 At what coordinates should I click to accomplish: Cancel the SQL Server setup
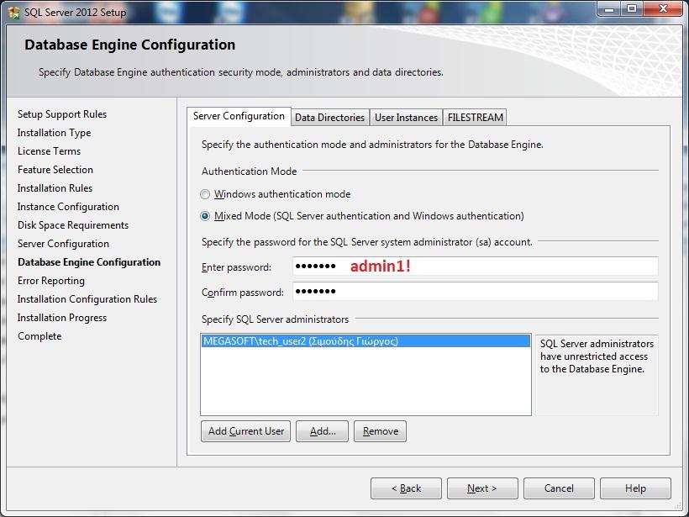tap(559, 488)
